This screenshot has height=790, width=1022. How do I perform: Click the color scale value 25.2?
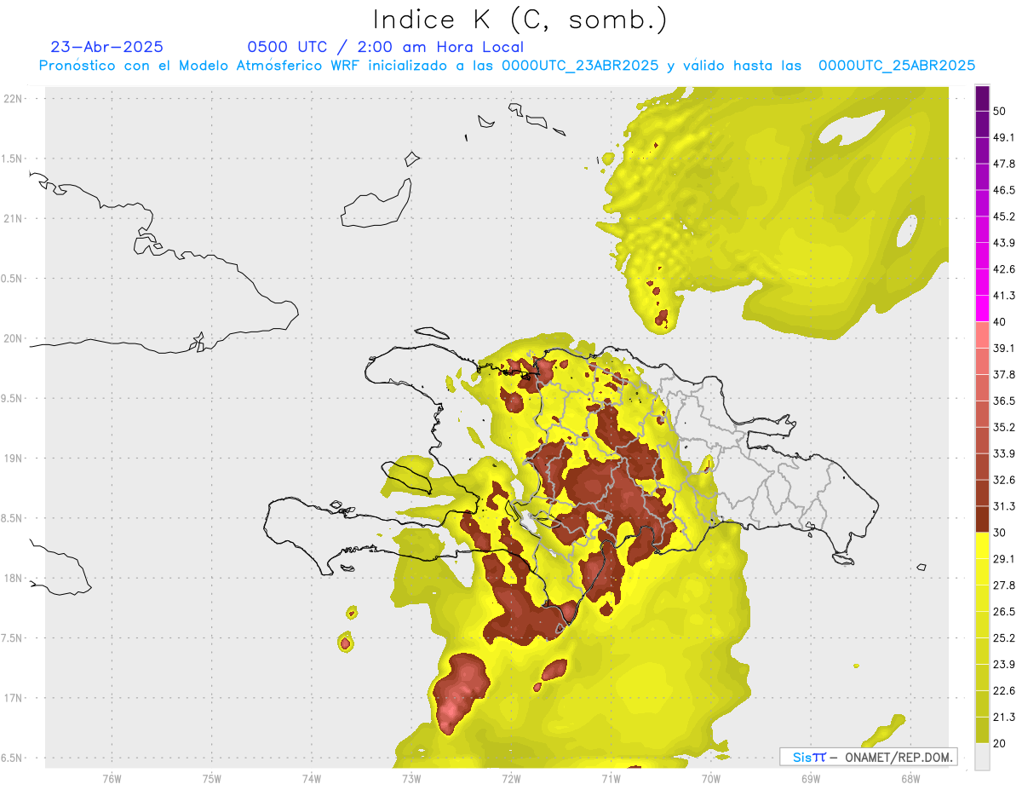point(1004,638)
